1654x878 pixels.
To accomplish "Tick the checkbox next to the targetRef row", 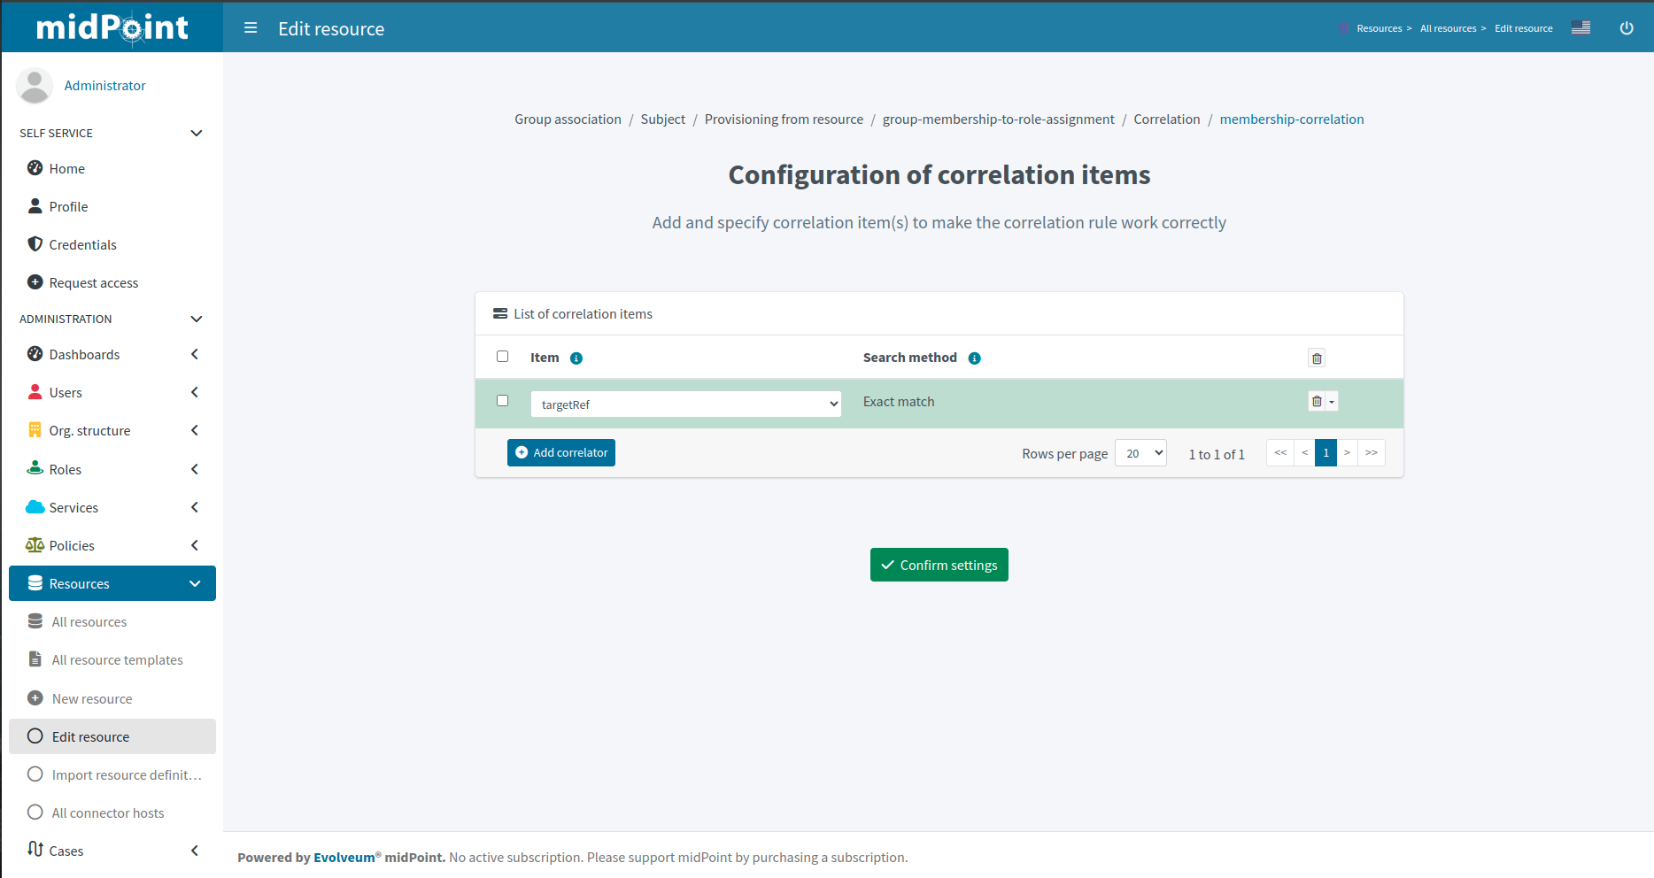I will [x=502, y=400].
